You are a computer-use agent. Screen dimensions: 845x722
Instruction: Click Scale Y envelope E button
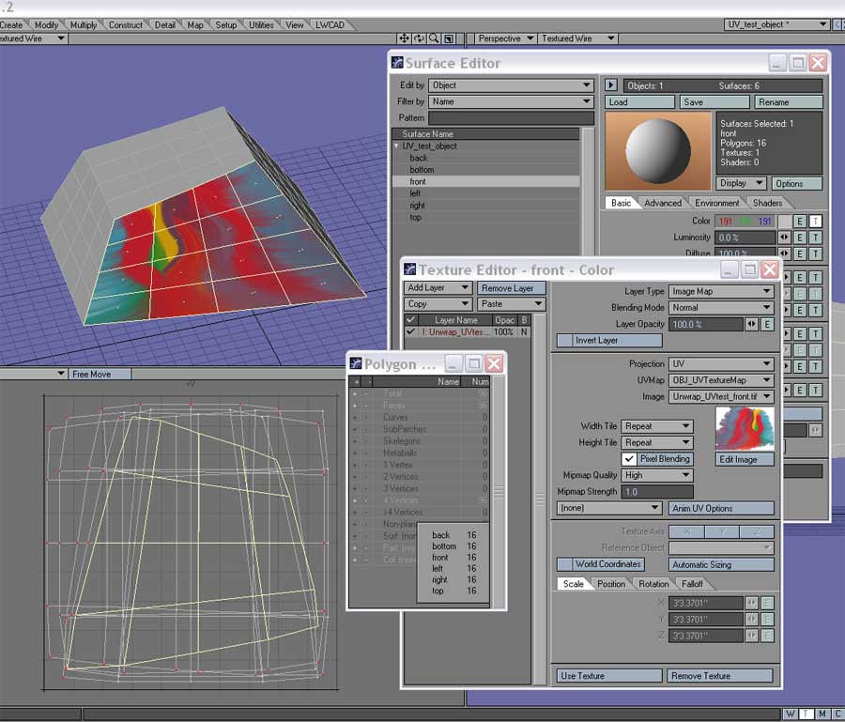[x=767, y=619]
